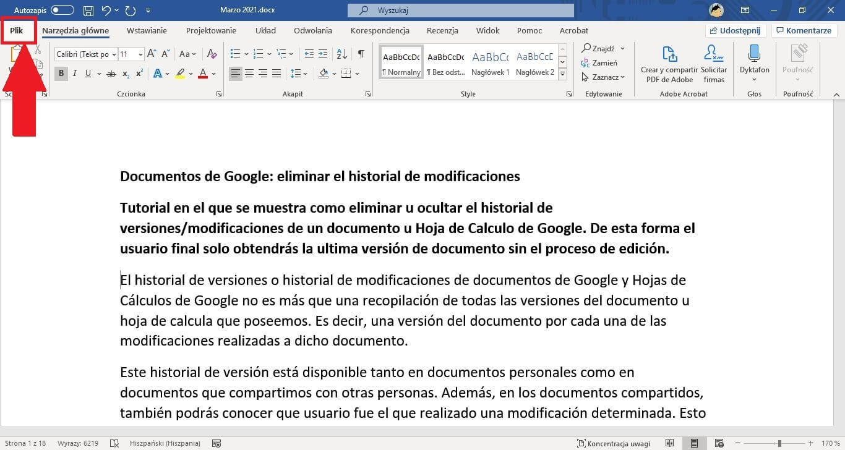Viewport: 845px width, 450px height.
Task: Switch to the Projektowanie tab
Action: pyautogui.click(x=211, y=30)
